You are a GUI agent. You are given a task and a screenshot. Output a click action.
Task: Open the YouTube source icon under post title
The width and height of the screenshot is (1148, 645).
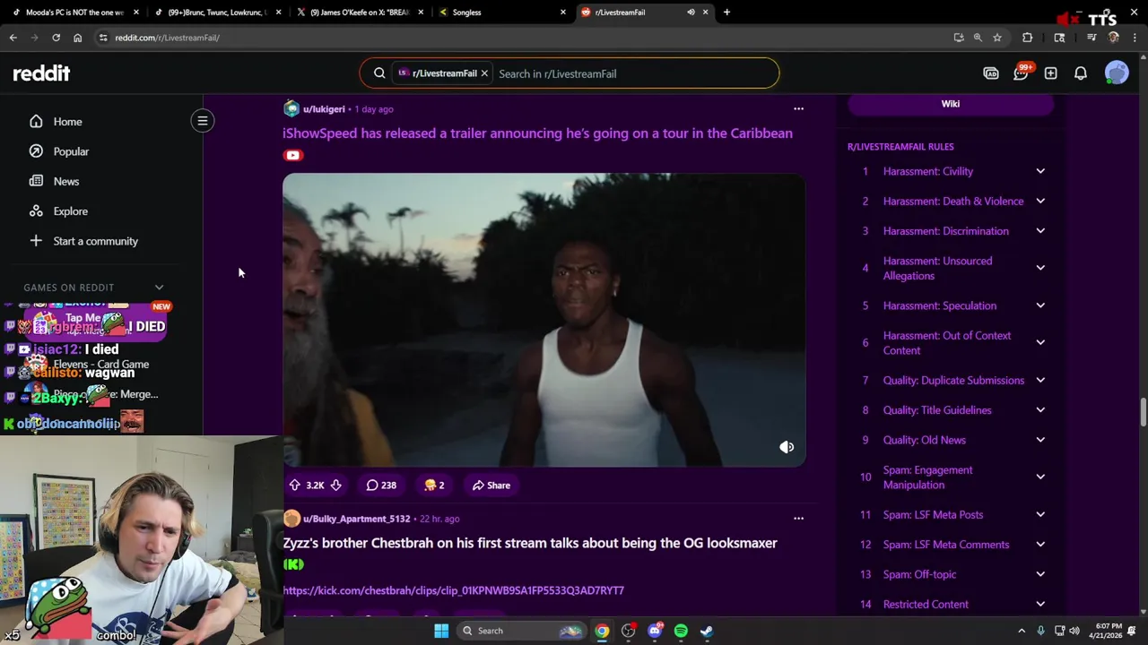click(292, 155)
